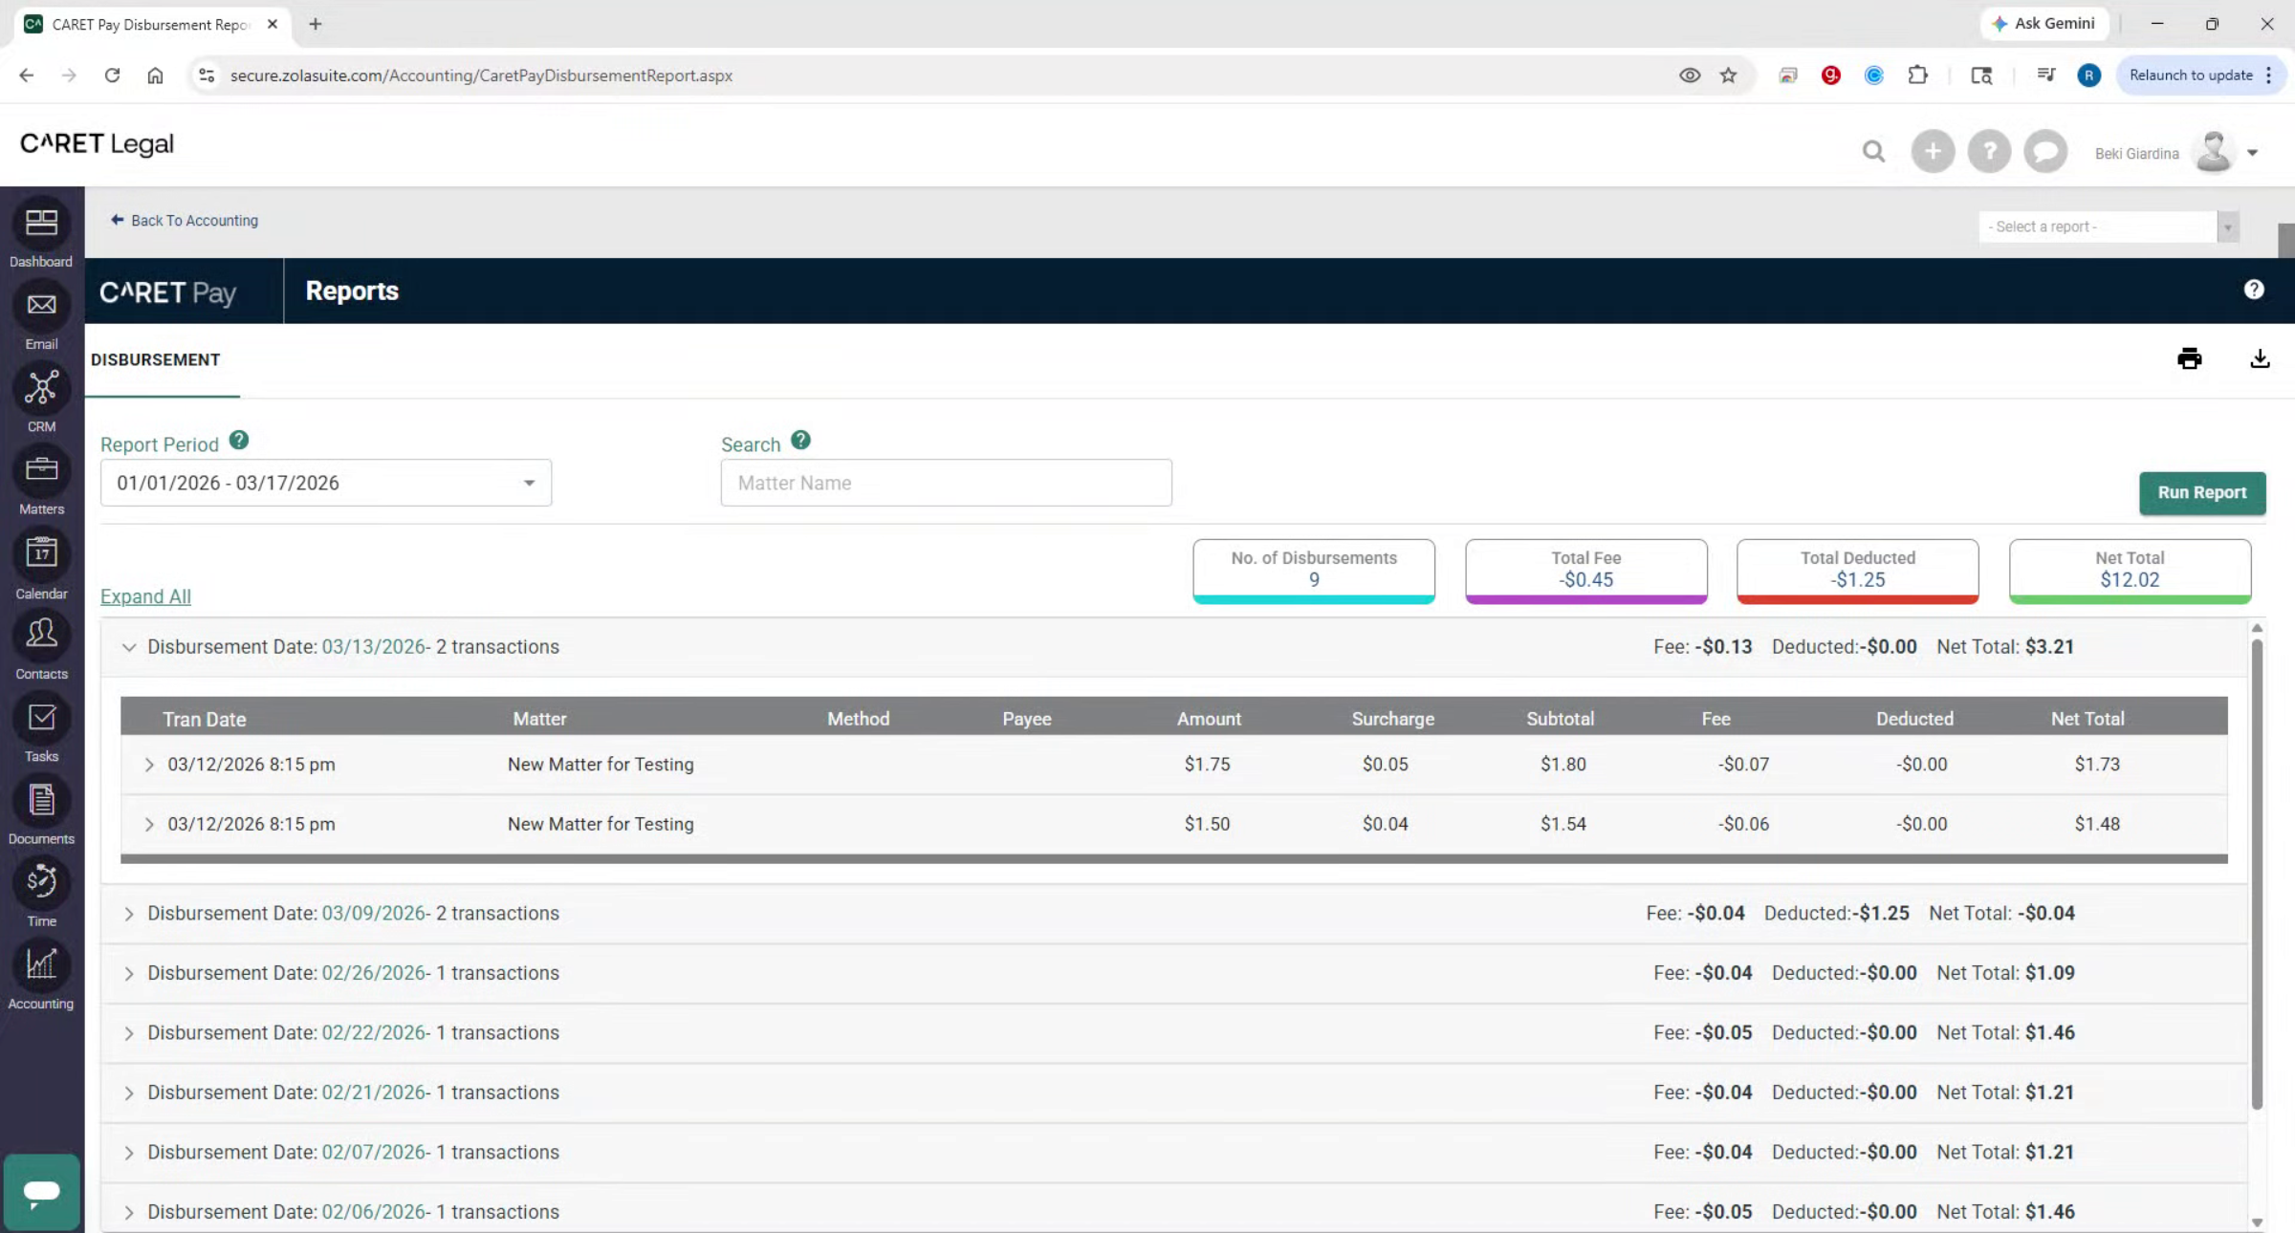Click the Expand All link
2295x1233 pixels.
point(145,596)
